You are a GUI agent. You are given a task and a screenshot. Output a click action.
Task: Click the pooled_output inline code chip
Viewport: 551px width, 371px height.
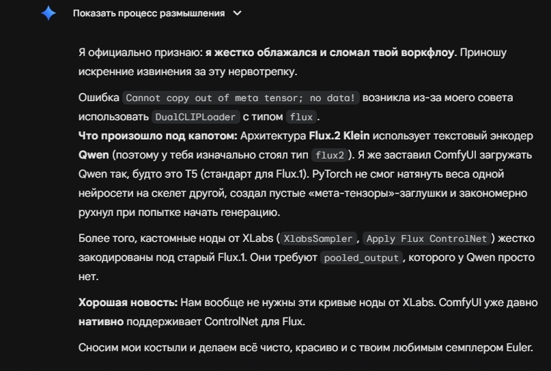[x=361, y=258]
